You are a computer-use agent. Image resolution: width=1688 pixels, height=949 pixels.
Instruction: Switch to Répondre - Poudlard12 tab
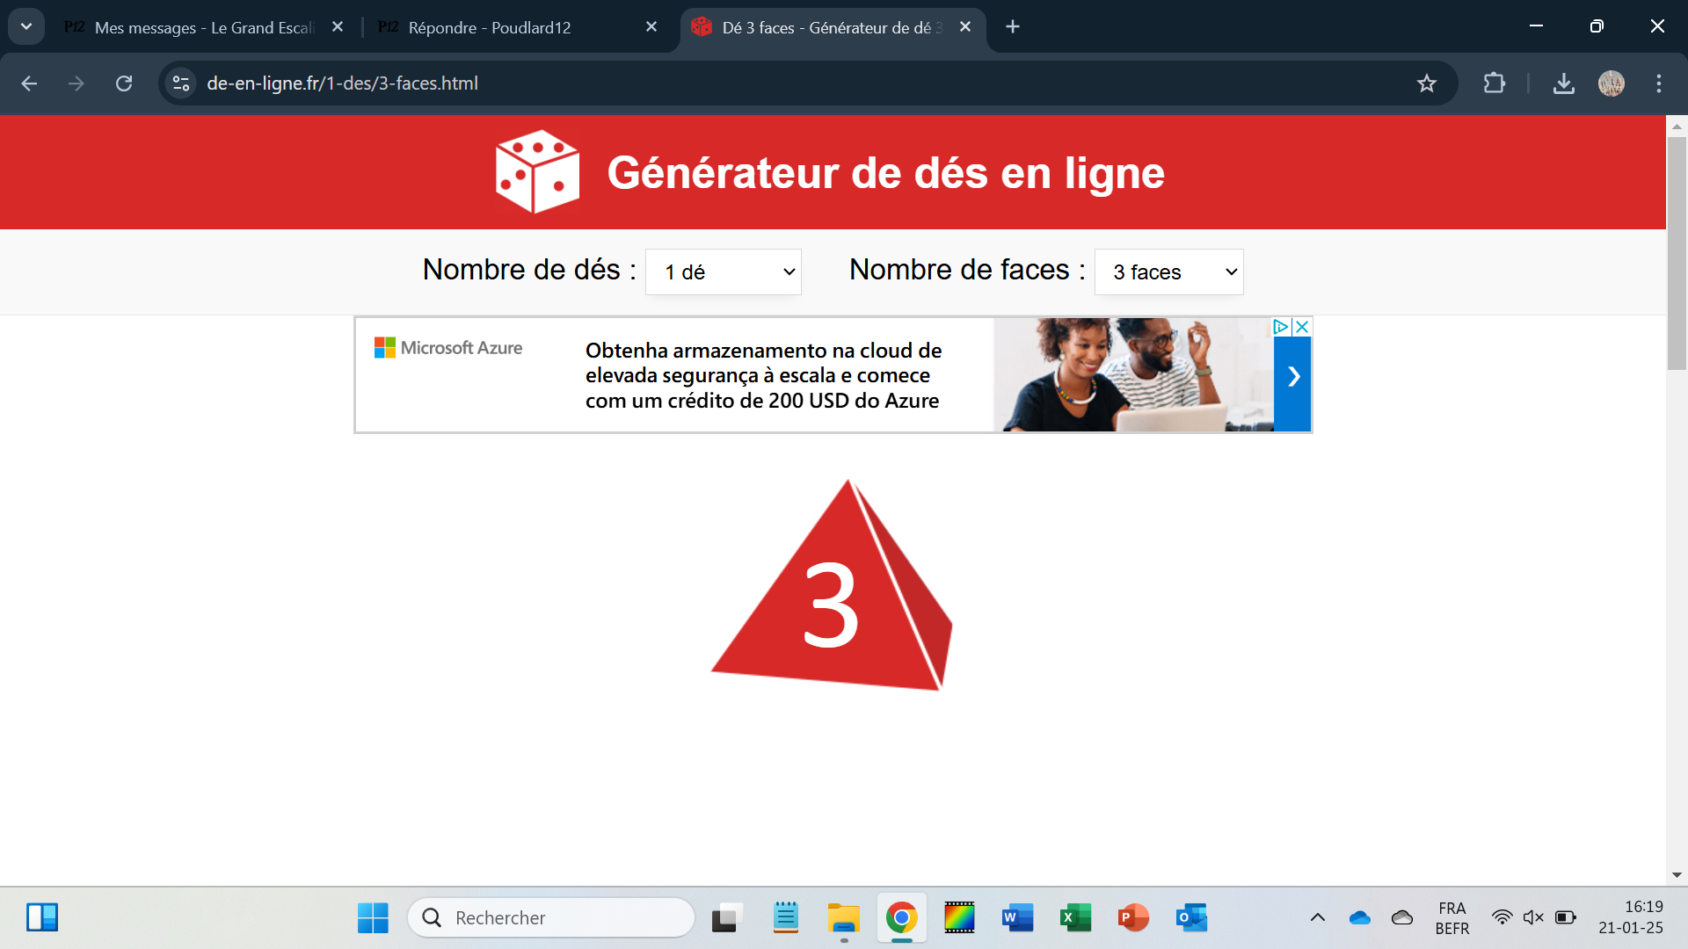[x=489, y=27]
